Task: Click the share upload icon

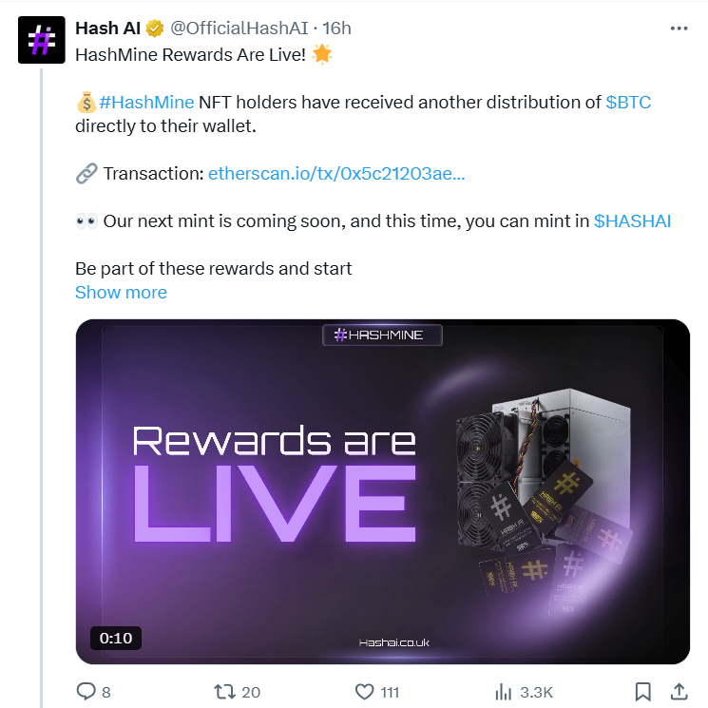Action: coord(679,691)
